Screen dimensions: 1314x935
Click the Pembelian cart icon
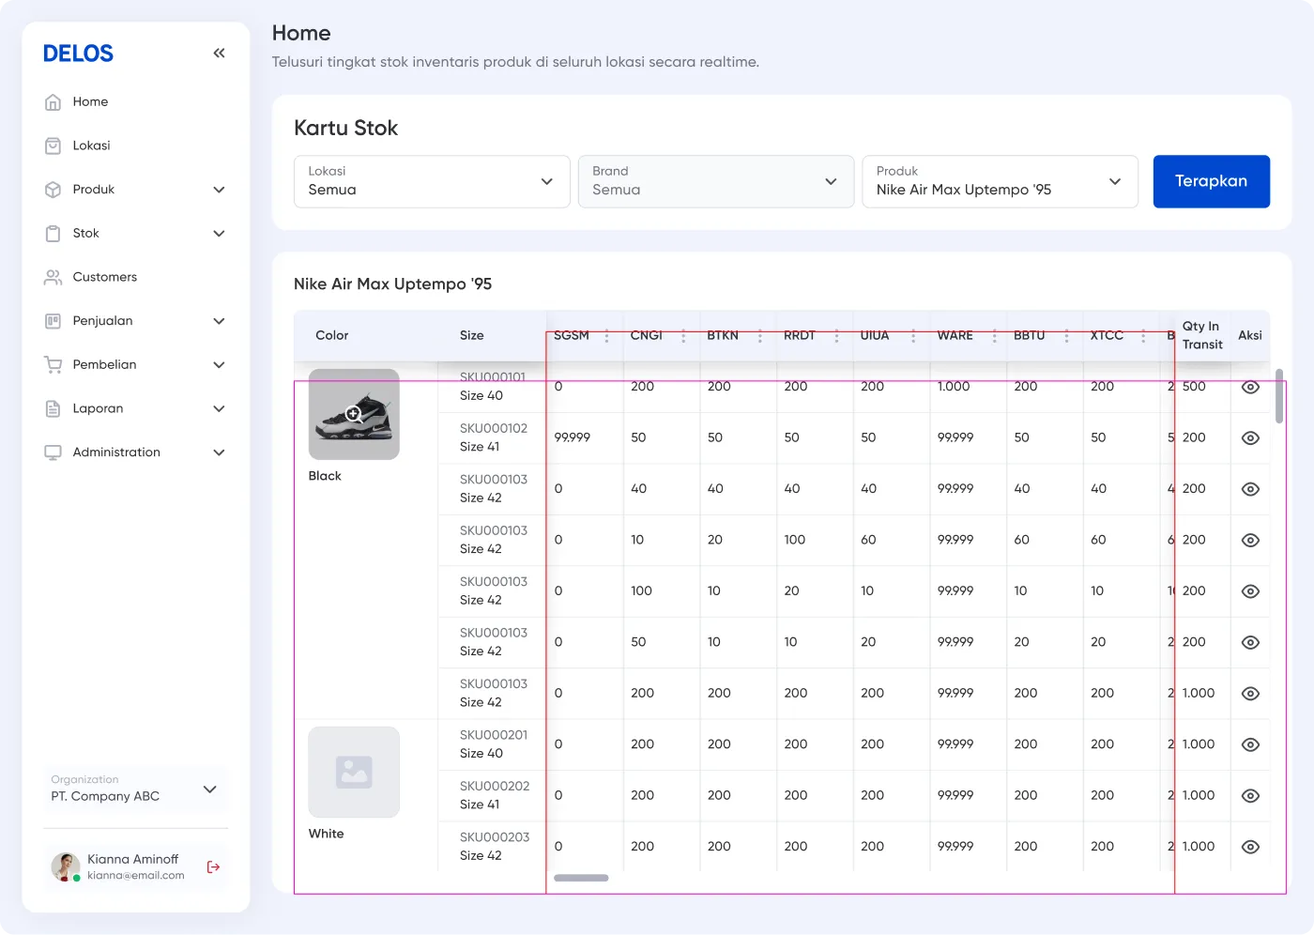(x=53, y=365)
